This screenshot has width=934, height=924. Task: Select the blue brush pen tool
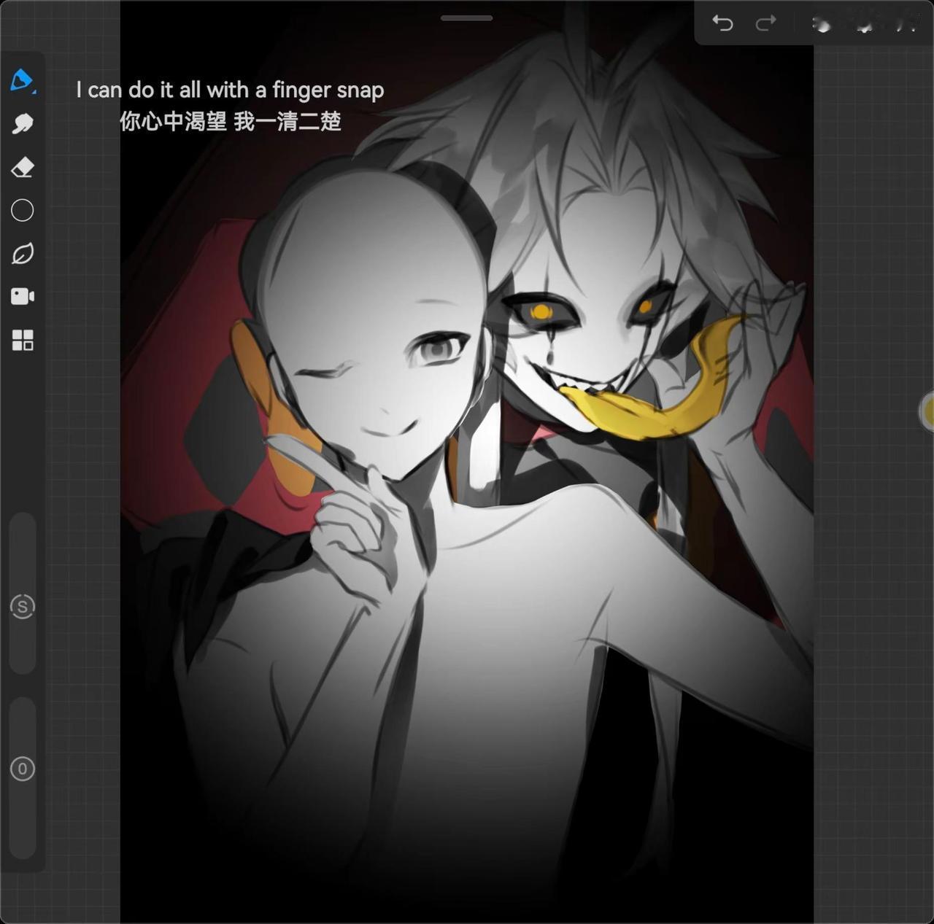coord(21,79)
